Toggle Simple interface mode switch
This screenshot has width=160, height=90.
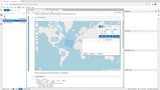tap(7, 89)
